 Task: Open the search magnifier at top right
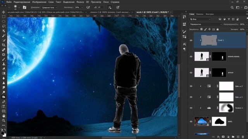tap(232, 7)
